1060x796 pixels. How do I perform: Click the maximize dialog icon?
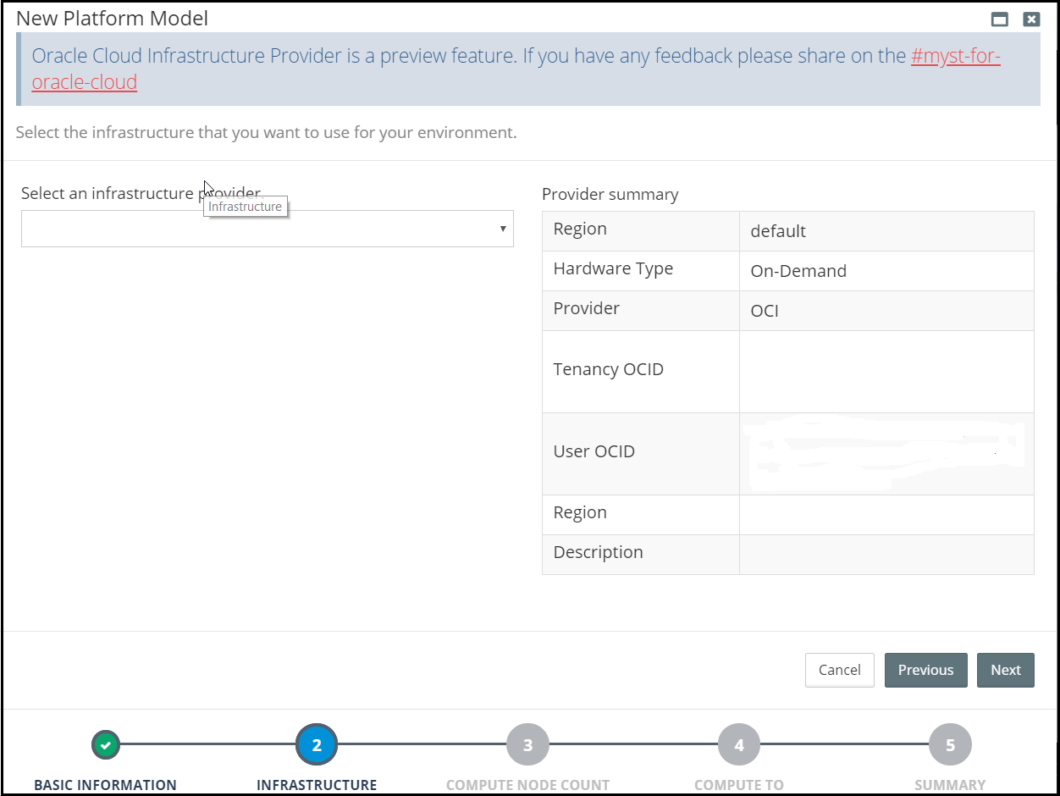point(1000,19)
